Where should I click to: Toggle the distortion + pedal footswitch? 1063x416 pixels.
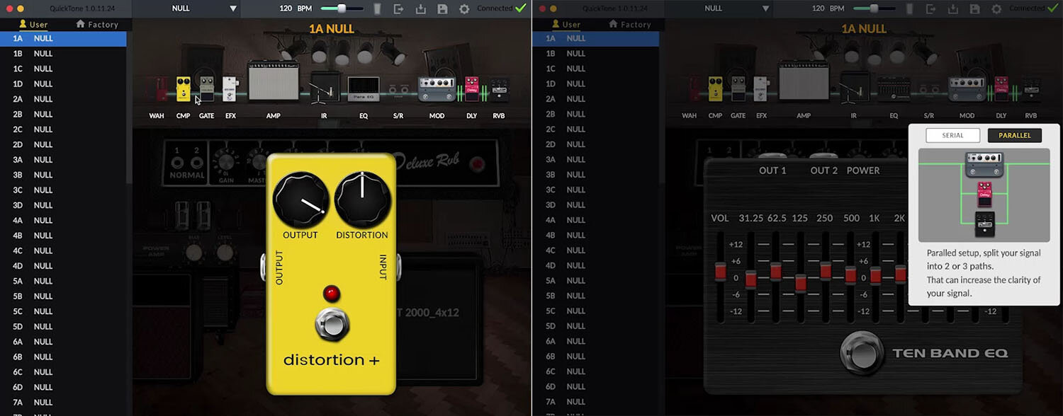point(331,324)
